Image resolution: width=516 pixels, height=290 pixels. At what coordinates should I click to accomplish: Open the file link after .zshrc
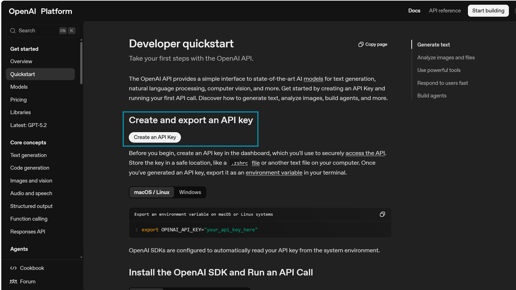[x=256, y=163]
